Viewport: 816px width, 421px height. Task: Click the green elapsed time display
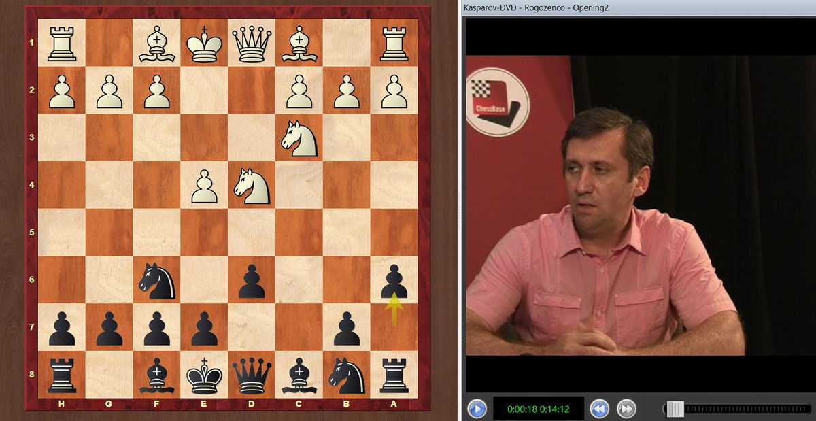coord(538,409)
